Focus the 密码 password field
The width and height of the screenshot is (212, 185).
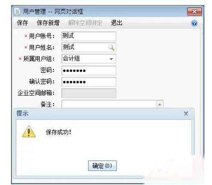tap(89, 70)
